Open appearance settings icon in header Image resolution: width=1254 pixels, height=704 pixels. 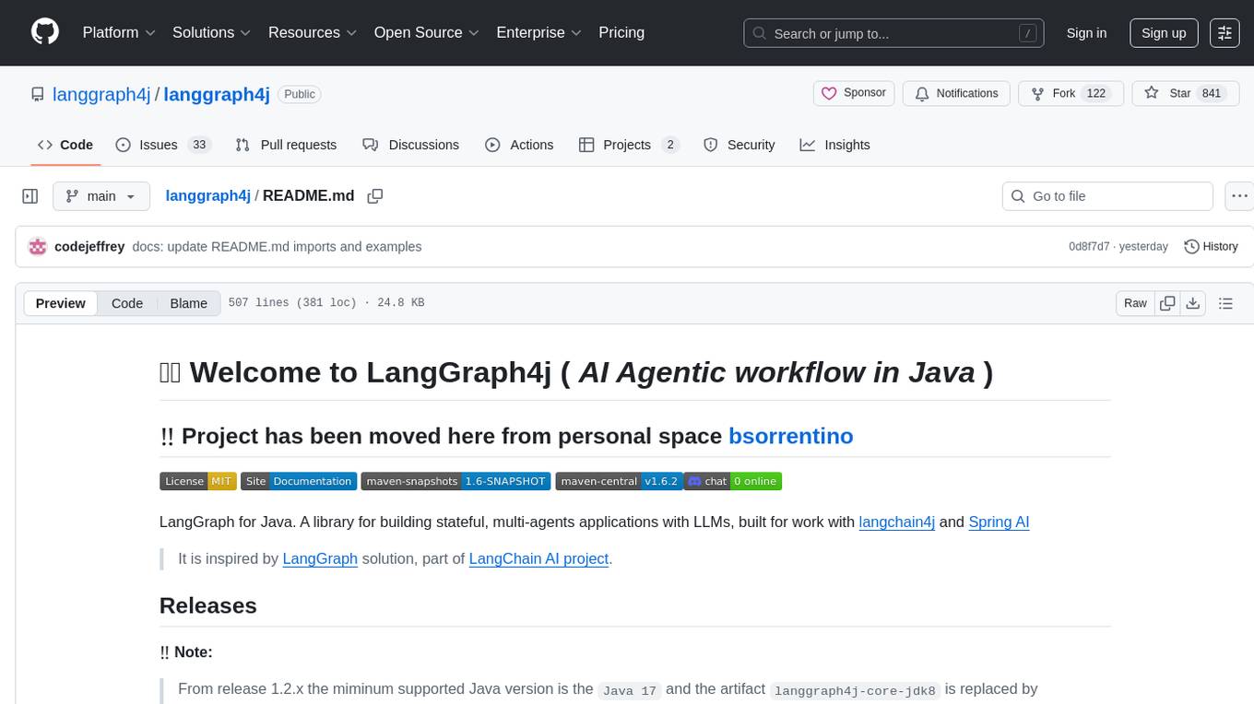pyautogui.click(x=1224, y=33)
